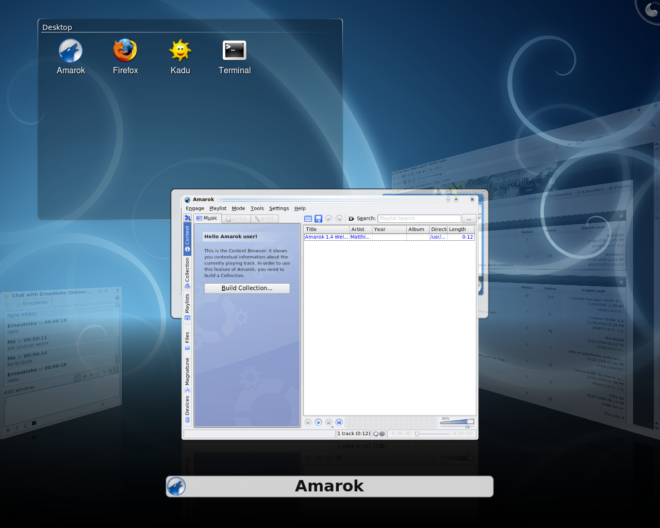Image resolution: width=660 pixels, height=528 pixels.
Task: Open the Playlists sidebar tab
Action: (x=187, y=307)
